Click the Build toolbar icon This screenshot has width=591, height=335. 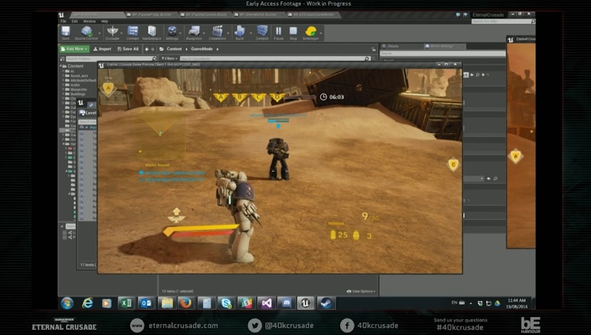pyautogui.click(x=239, y=33)
